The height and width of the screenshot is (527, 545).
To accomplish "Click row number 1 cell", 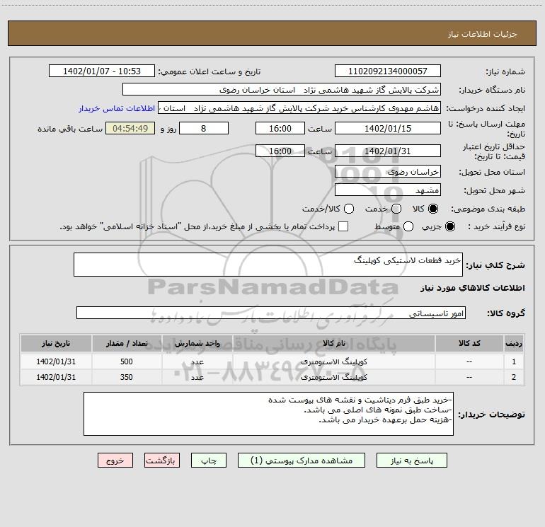I will 514,361.
